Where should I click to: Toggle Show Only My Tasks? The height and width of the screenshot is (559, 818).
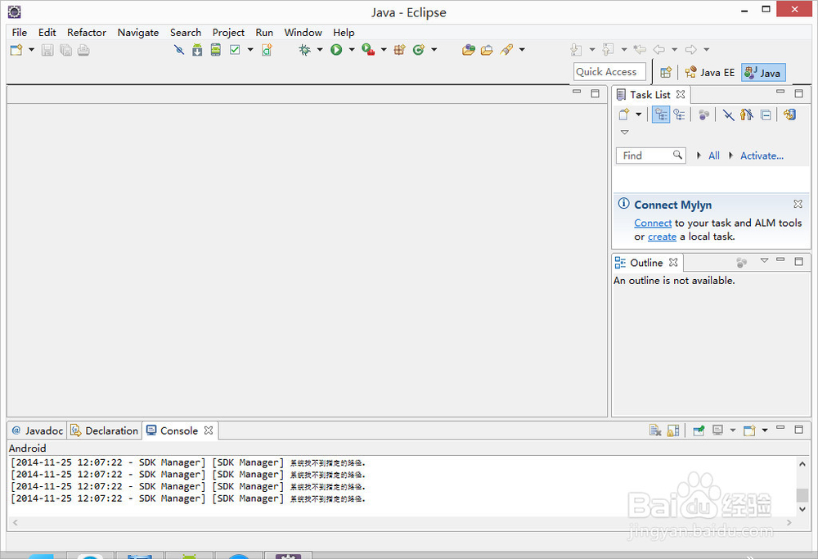(x=747, y=115)
